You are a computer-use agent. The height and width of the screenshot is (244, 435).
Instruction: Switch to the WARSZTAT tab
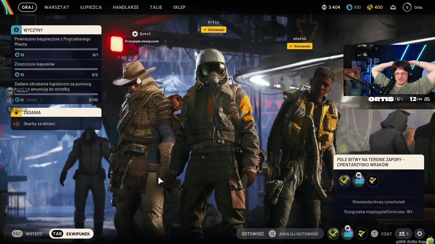[x=57, y=7]
